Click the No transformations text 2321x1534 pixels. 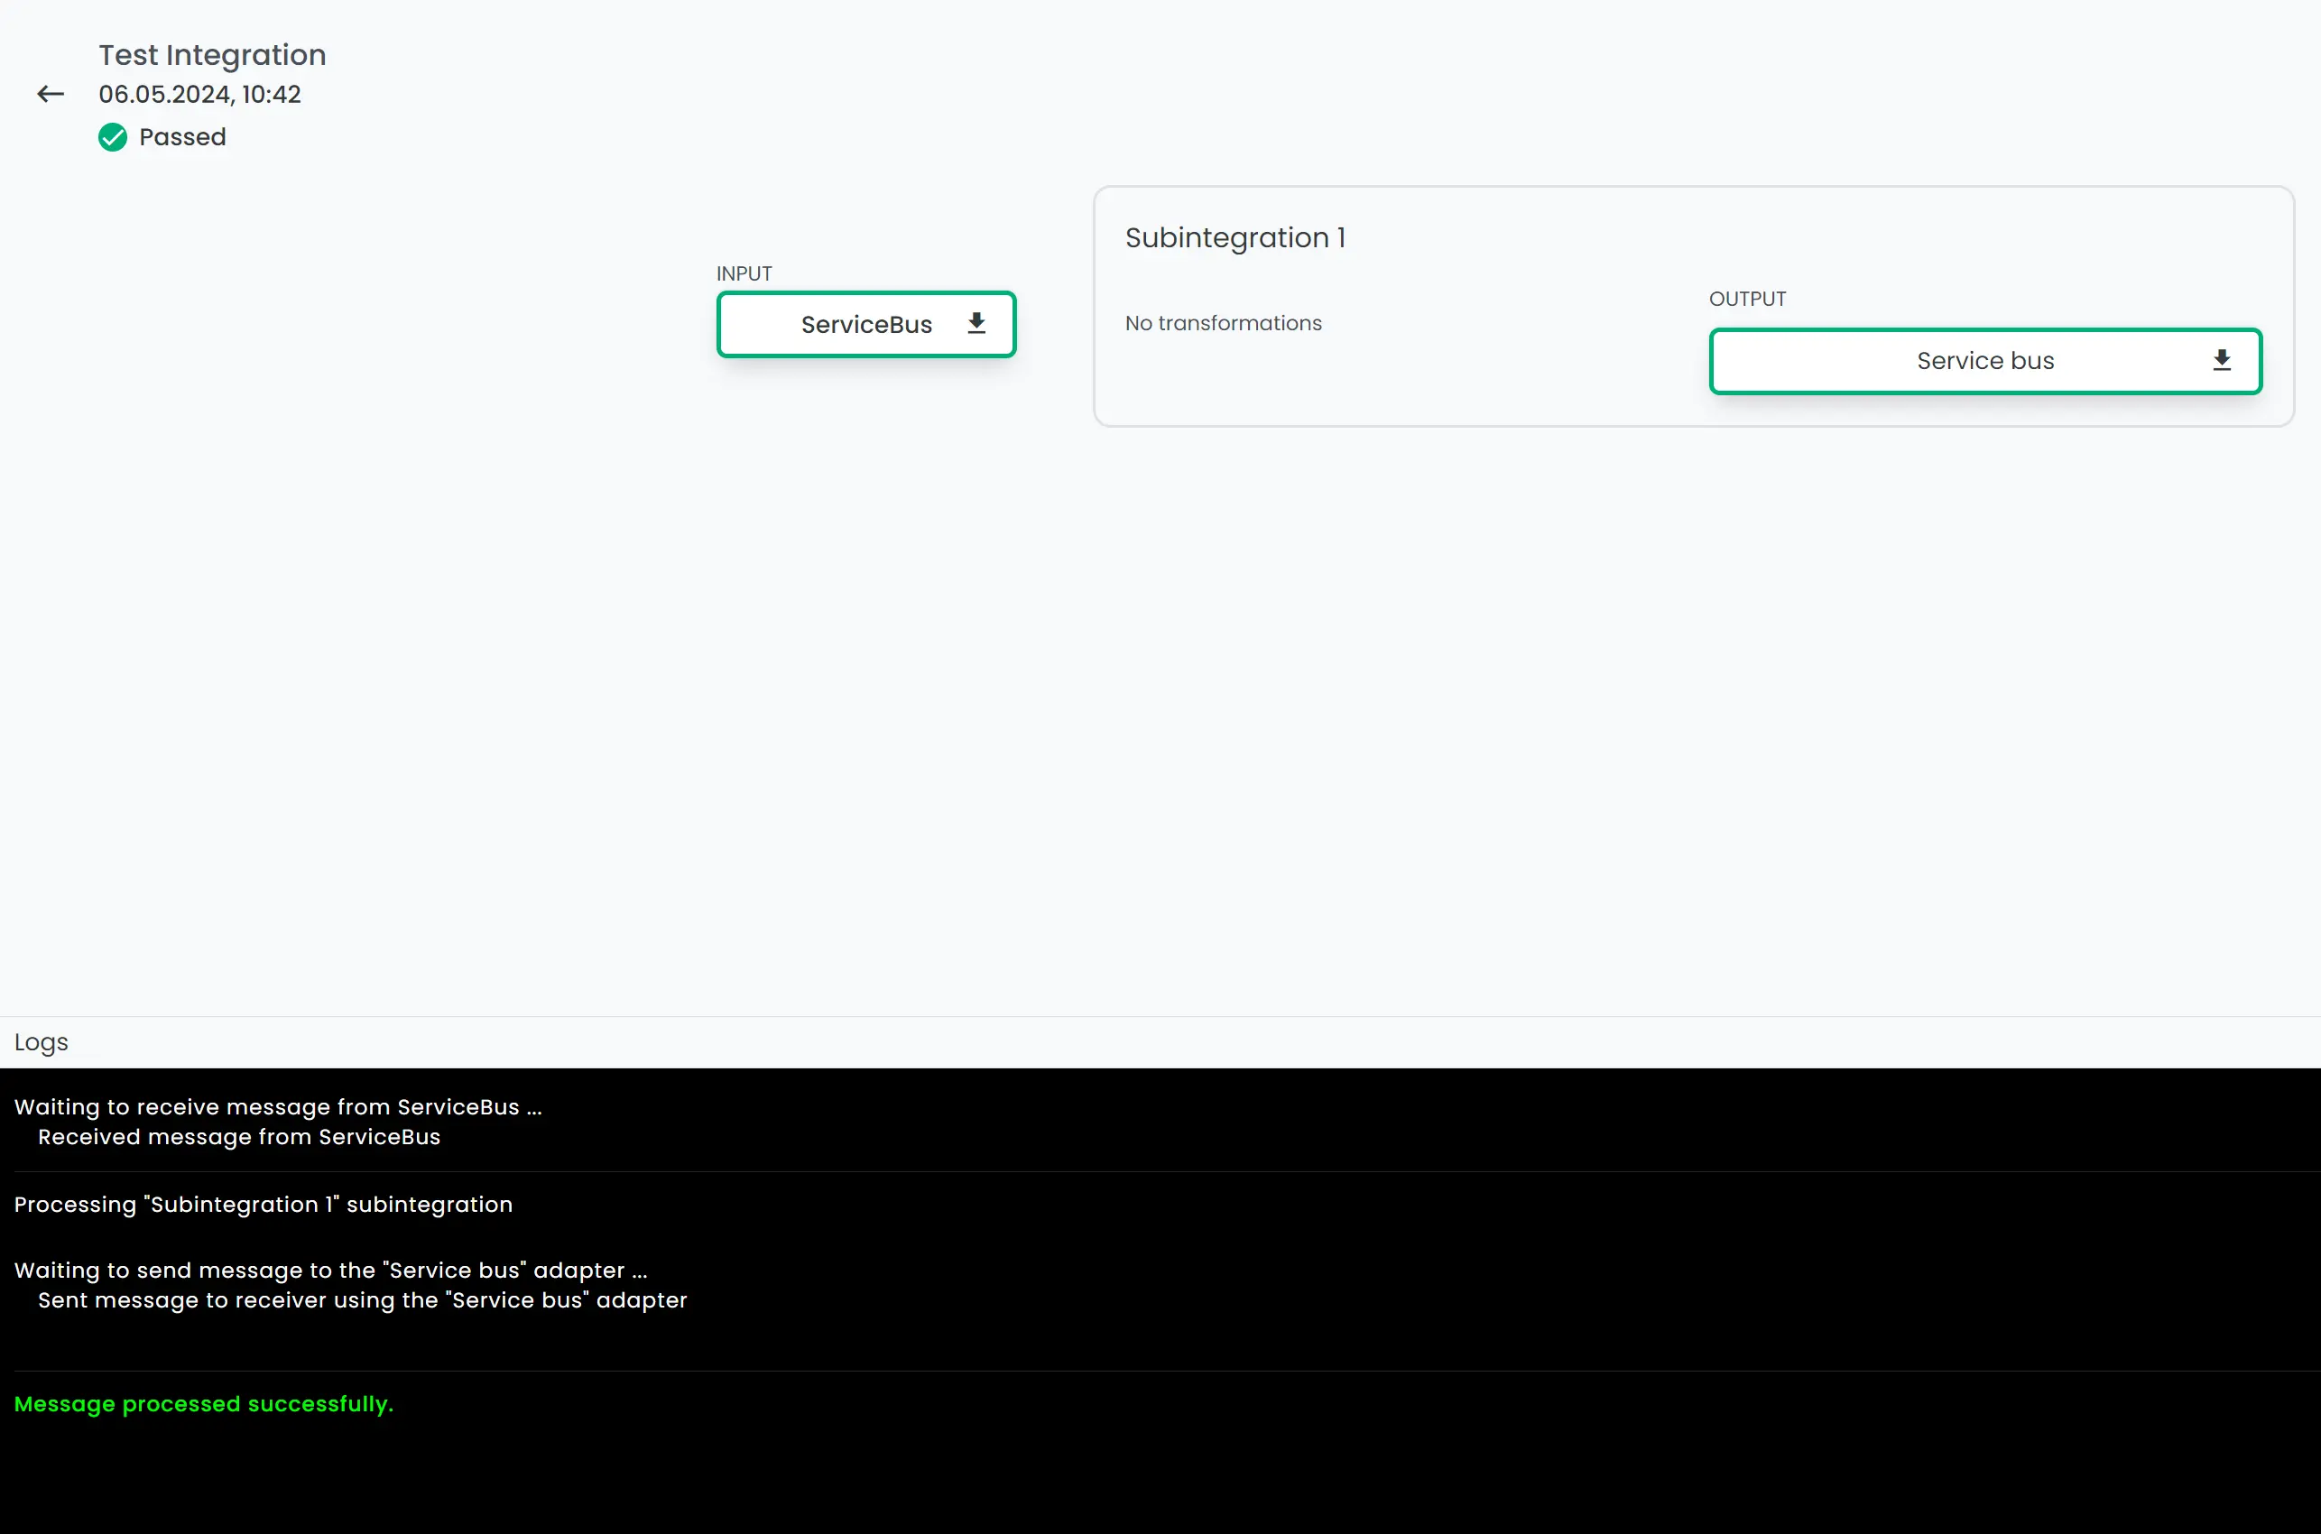[x=1223, y=323]
